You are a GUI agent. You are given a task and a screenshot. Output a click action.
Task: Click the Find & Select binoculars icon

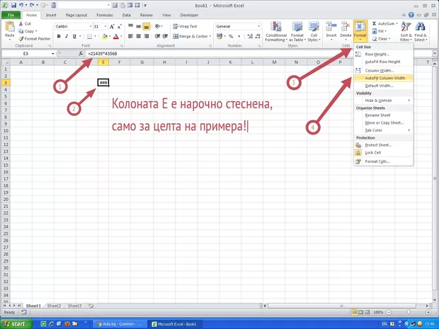click(x=421, y=27)
